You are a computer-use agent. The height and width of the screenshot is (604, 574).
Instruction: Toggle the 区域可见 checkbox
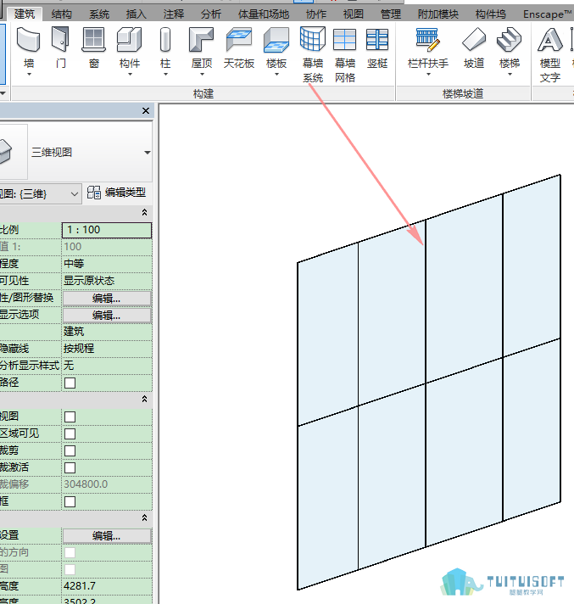(70, 433)
